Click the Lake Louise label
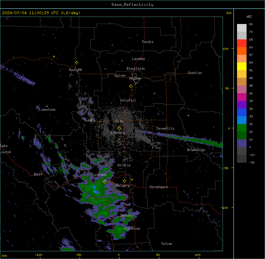Viewport: 265px width, 259px height. 6,149
